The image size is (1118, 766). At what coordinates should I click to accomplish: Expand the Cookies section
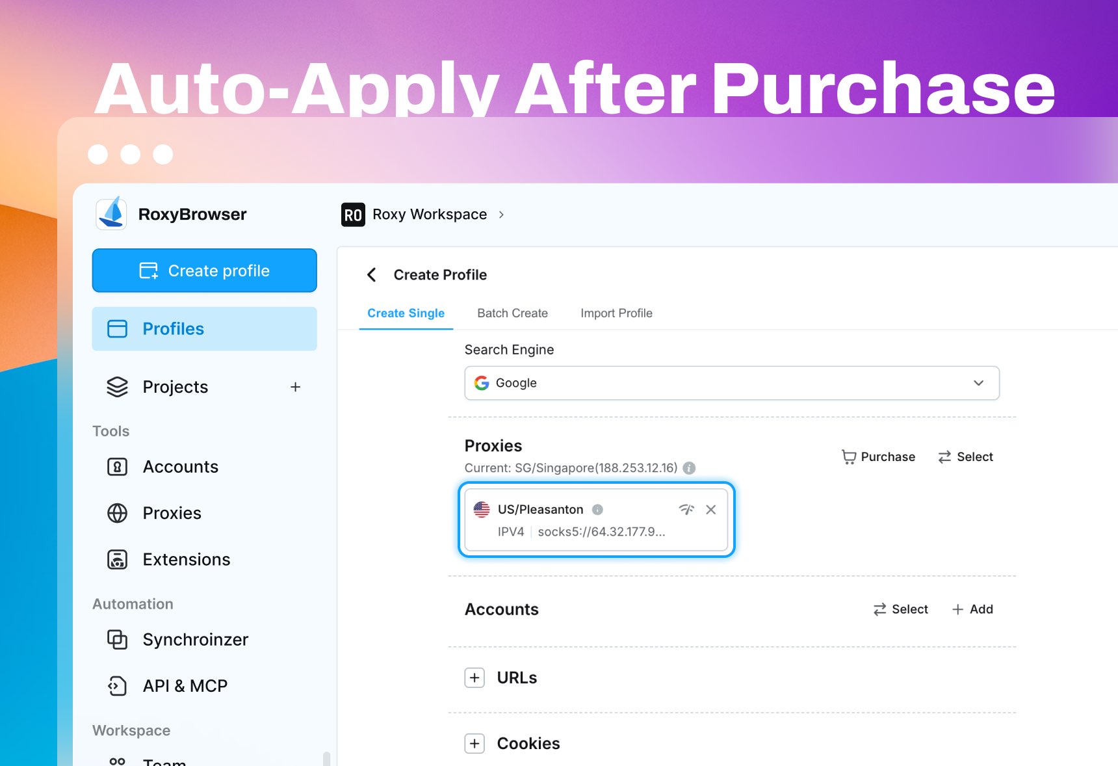pos(474,743)
